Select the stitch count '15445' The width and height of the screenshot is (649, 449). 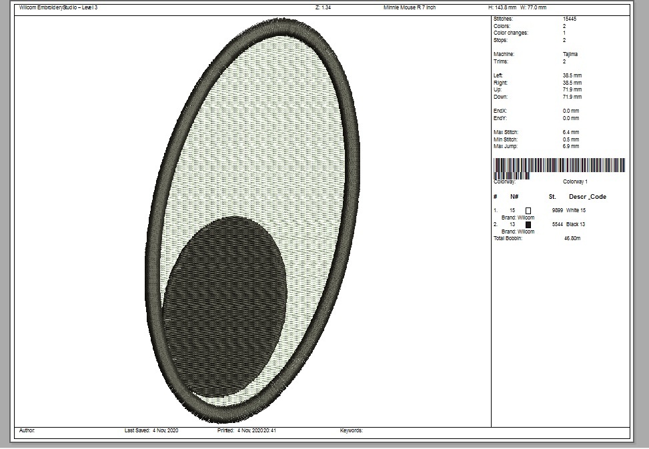click(570, 19)
